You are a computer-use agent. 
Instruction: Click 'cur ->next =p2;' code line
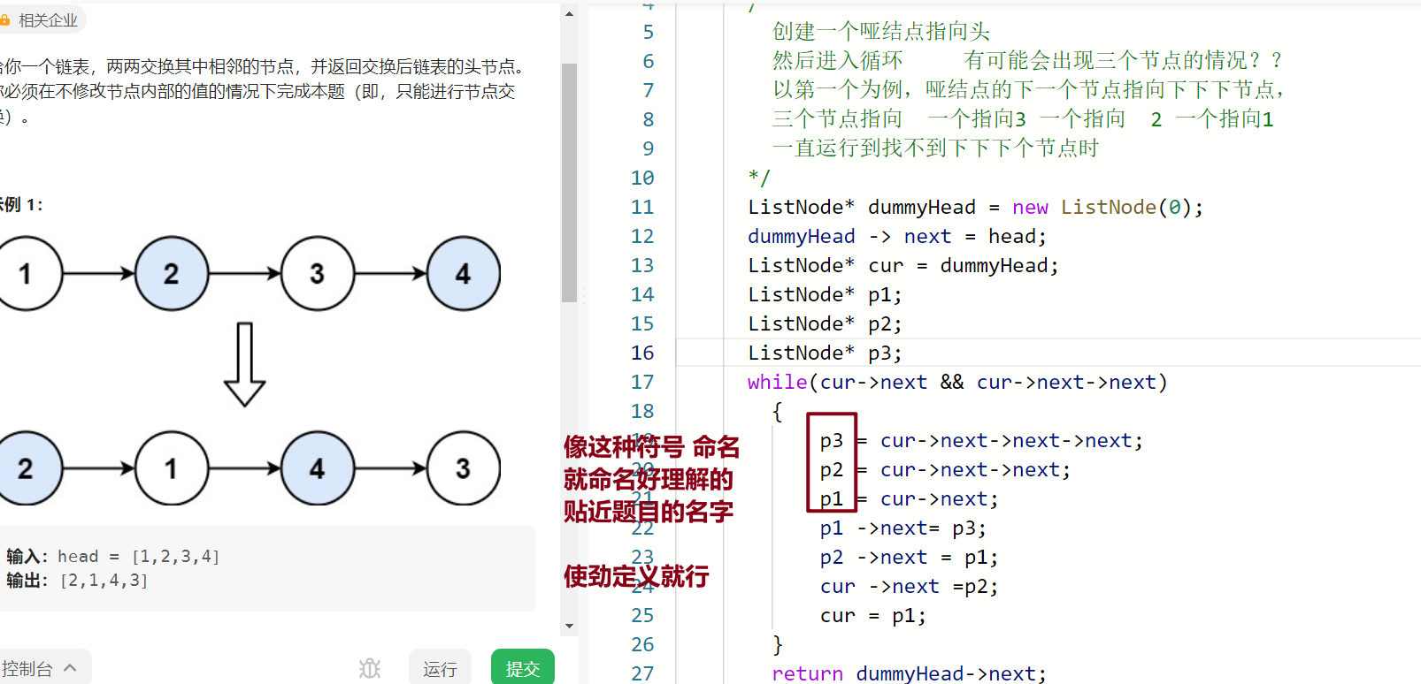click(x=909, y=586)
